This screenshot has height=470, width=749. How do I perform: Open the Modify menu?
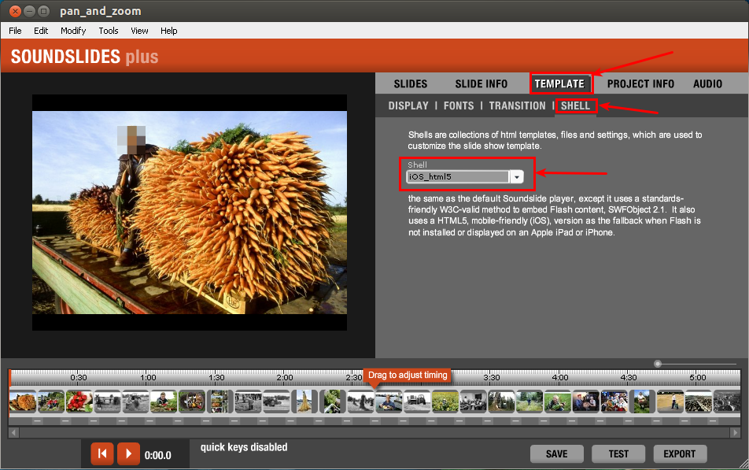[72, 31]
